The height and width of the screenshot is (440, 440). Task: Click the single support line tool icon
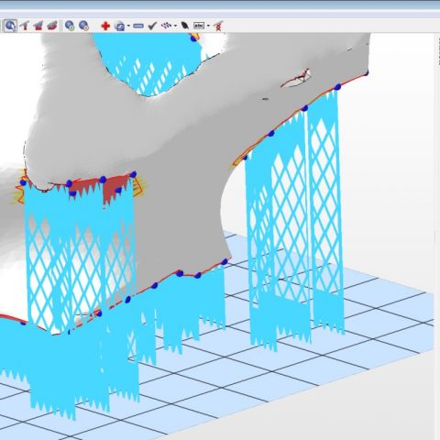[25, 26]
